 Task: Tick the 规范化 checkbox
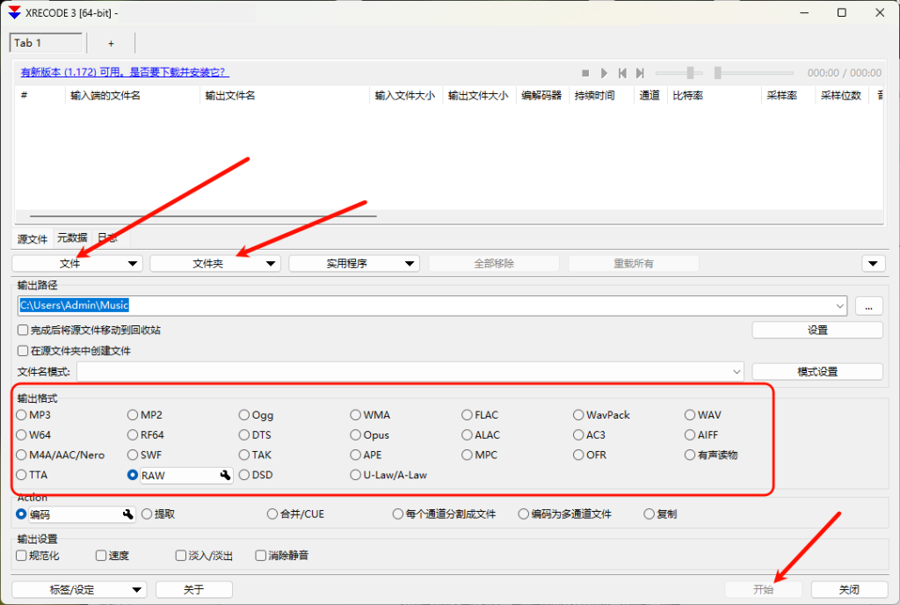coord(22,556)
